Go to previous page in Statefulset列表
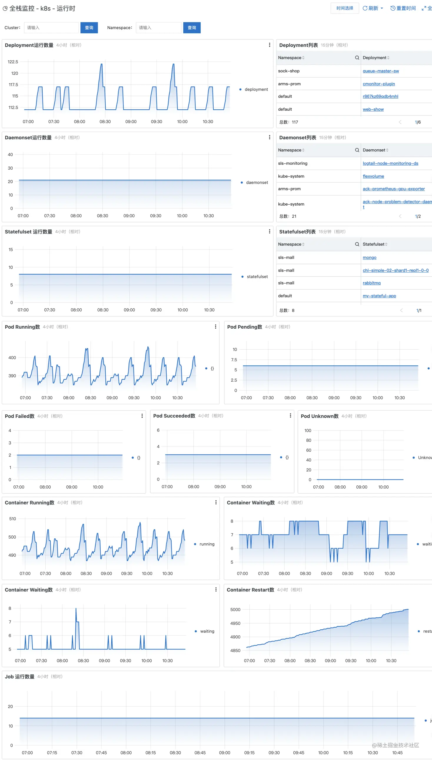The height and width of the screenshot is (761, 432). 401,310
